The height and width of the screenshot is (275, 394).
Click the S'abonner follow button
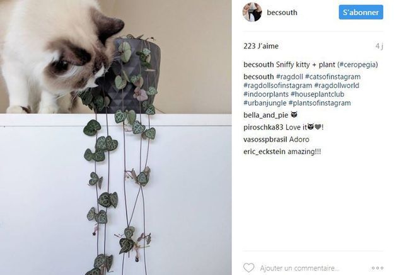(x=361, y=12)
